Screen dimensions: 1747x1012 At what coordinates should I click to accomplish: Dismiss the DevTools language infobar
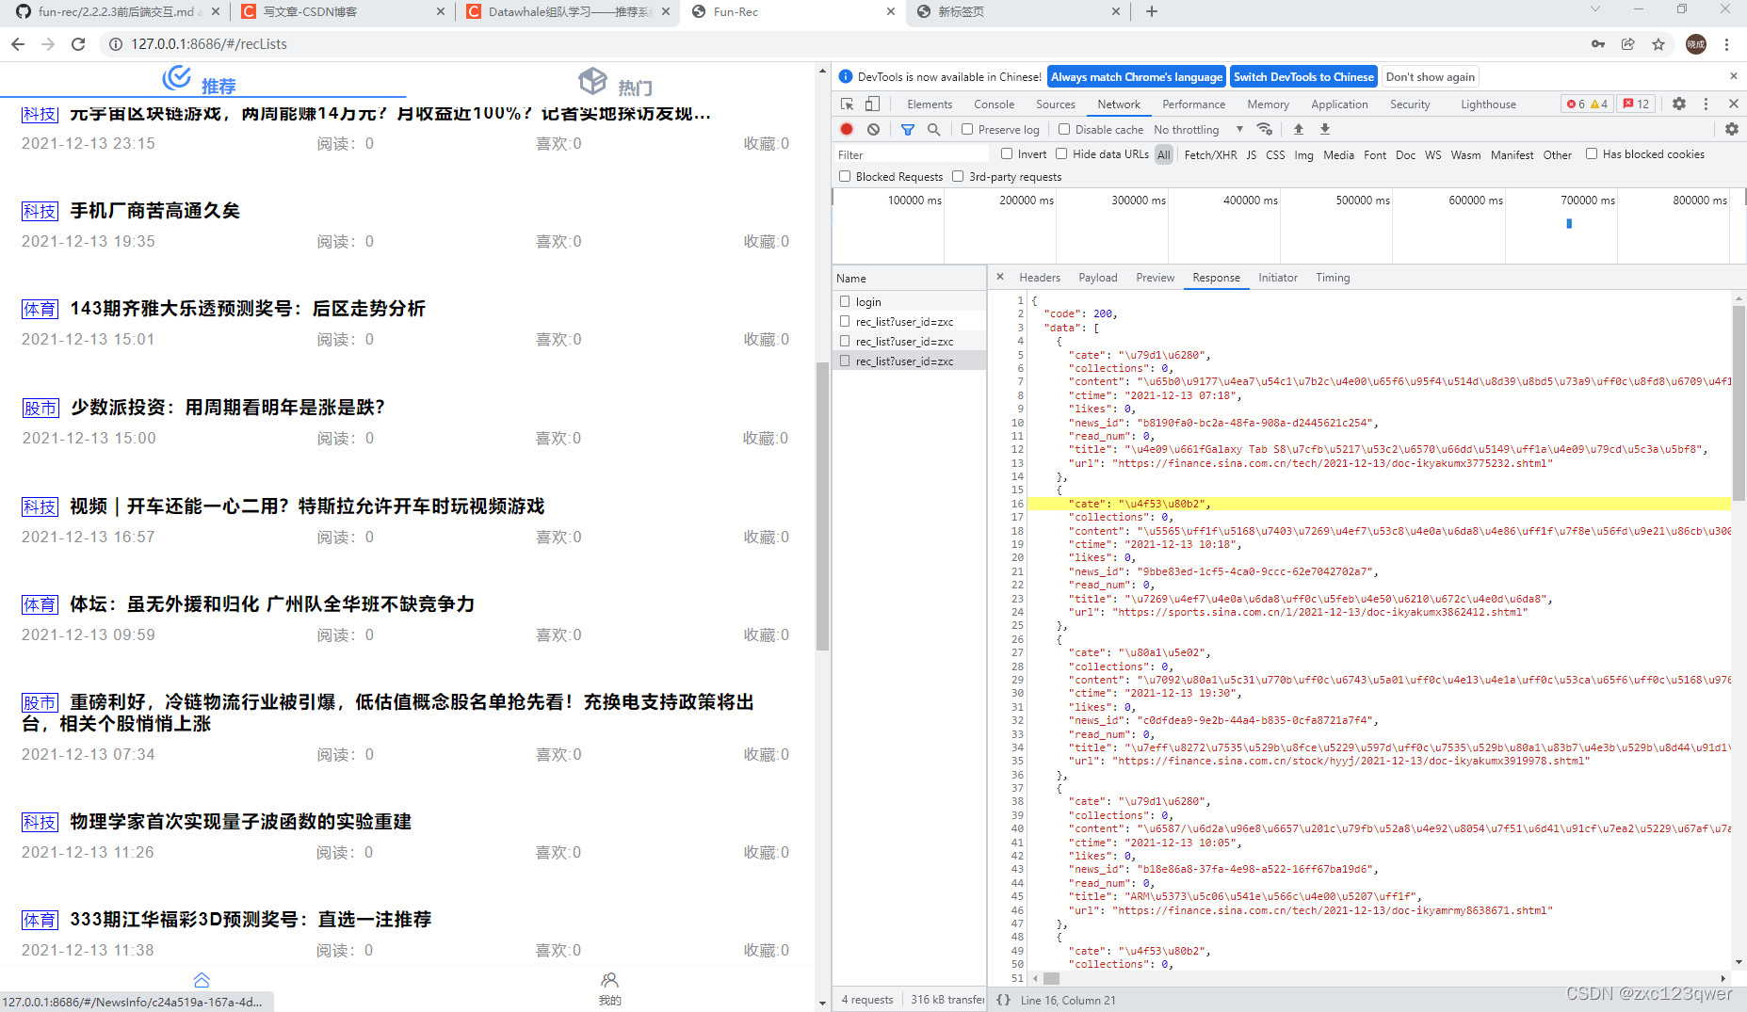[1733, 76]
